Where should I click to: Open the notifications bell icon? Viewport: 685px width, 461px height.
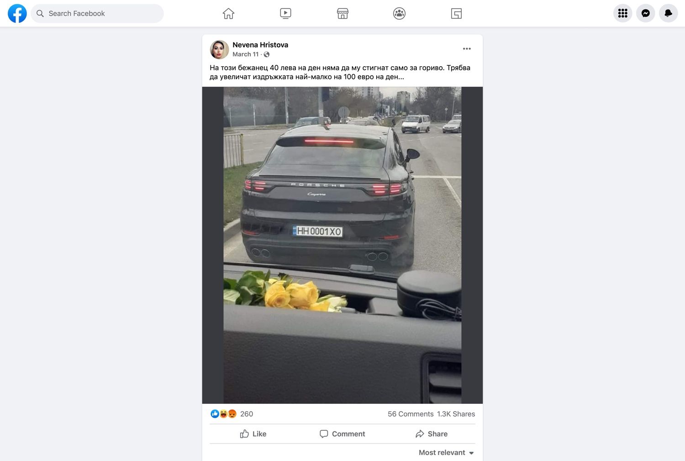tap(669, 14)
